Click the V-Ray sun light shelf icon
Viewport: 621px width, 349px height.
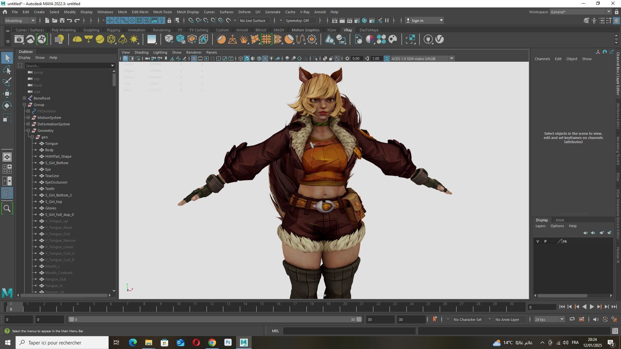[x=134, y=39]
